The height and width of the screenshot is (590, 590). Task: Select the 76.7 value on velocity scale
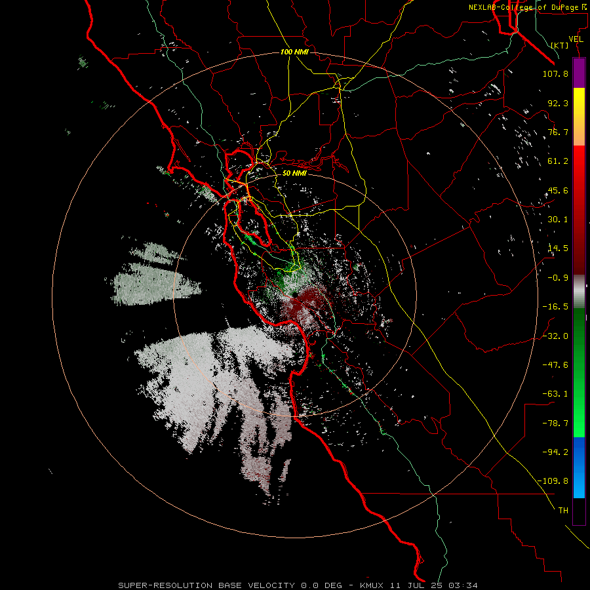(558, 132)
